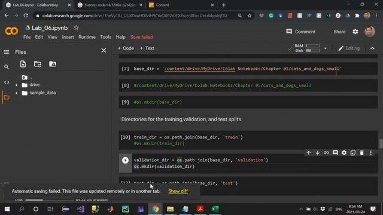The width and height of the screenshot is (383, 215).
Task: Add a new Text cell
Action: [x=147, y=48]
